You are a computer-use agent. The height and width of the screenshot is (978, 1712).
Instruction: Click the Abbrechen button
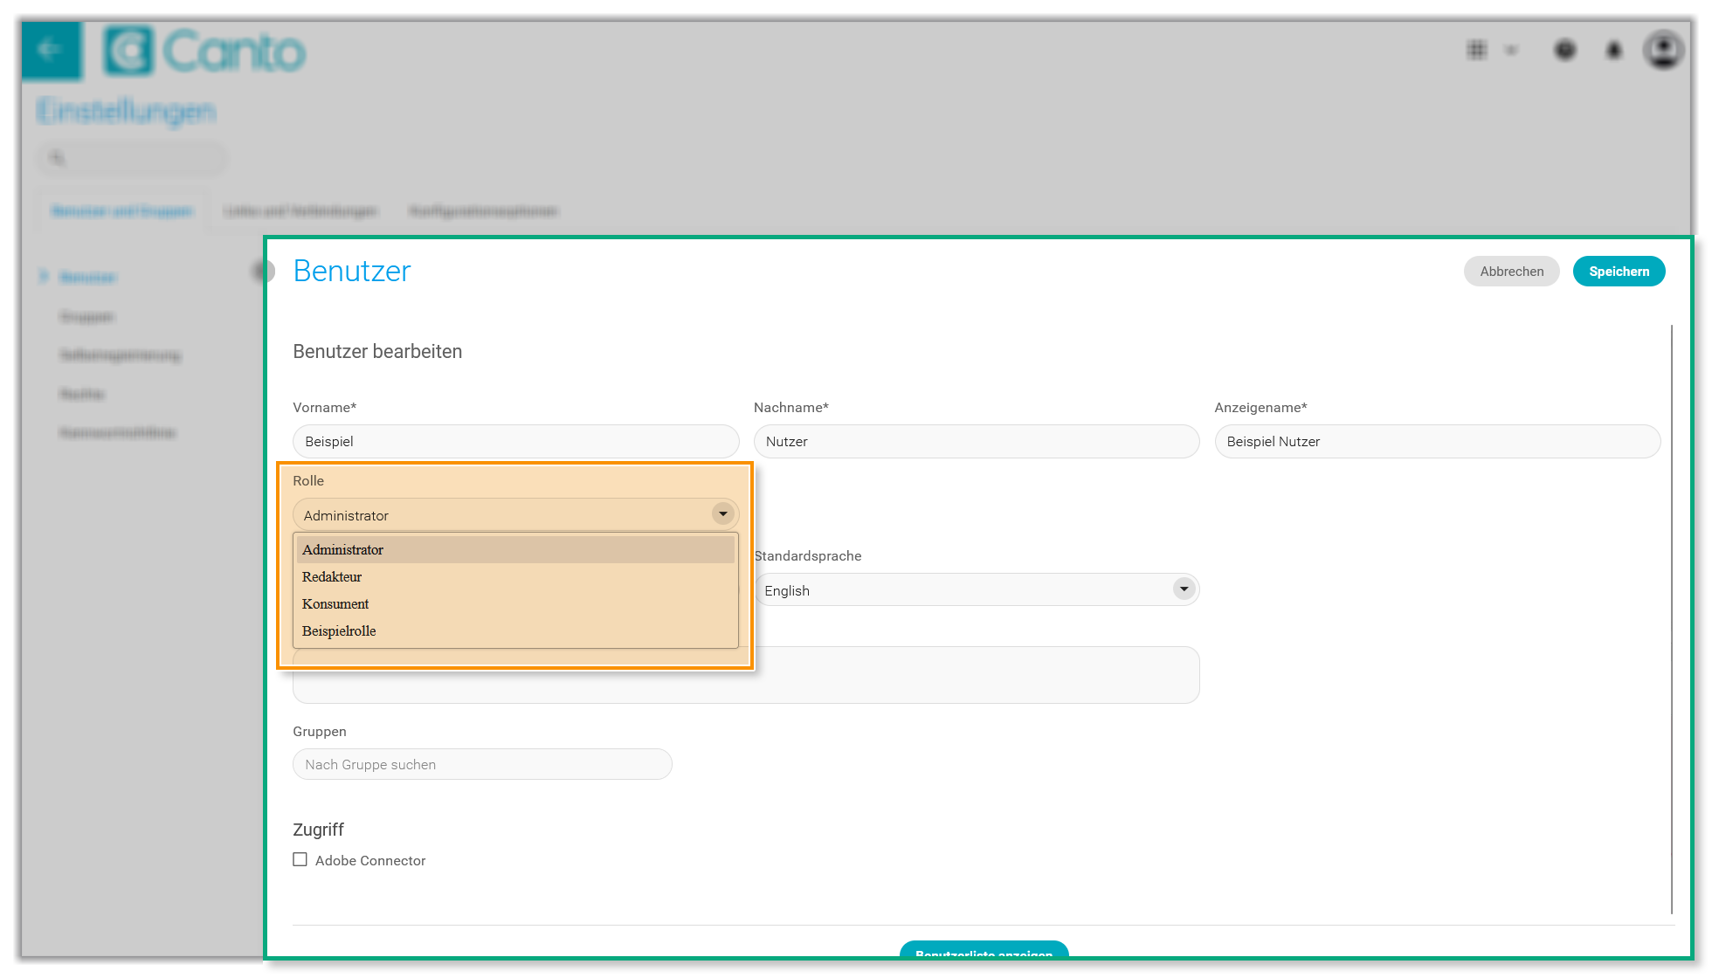coord(1511,271)
